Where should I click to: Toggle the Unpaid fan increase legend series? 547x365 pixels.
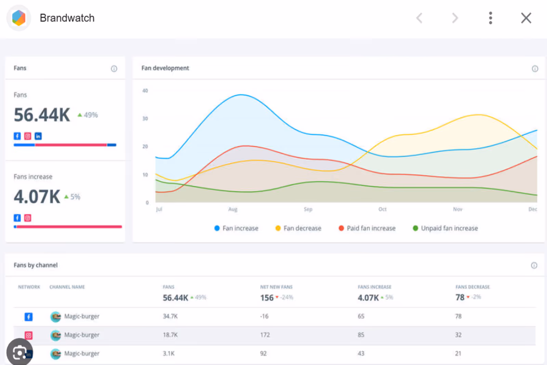coord(445,228)
